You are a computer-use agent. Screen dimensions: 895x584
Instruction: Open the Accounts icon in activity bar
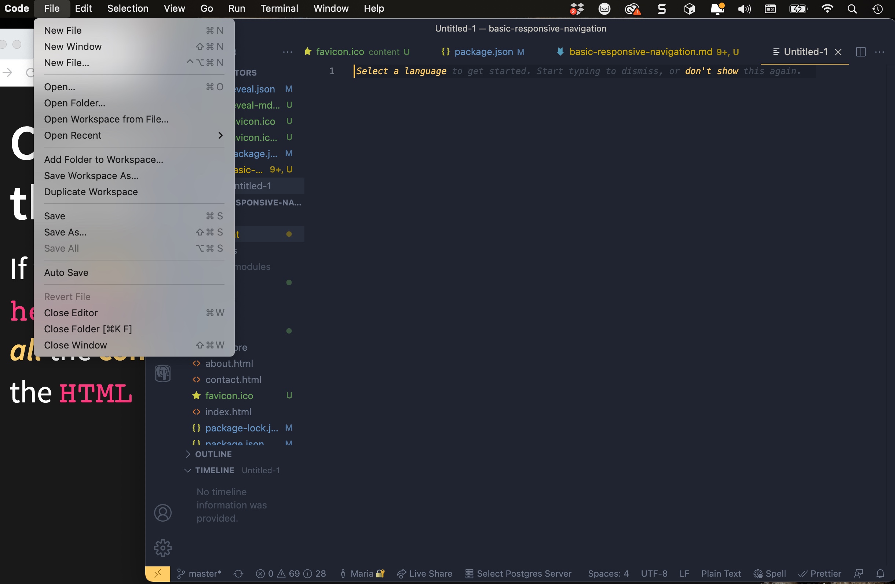click(x=162, y=513)
